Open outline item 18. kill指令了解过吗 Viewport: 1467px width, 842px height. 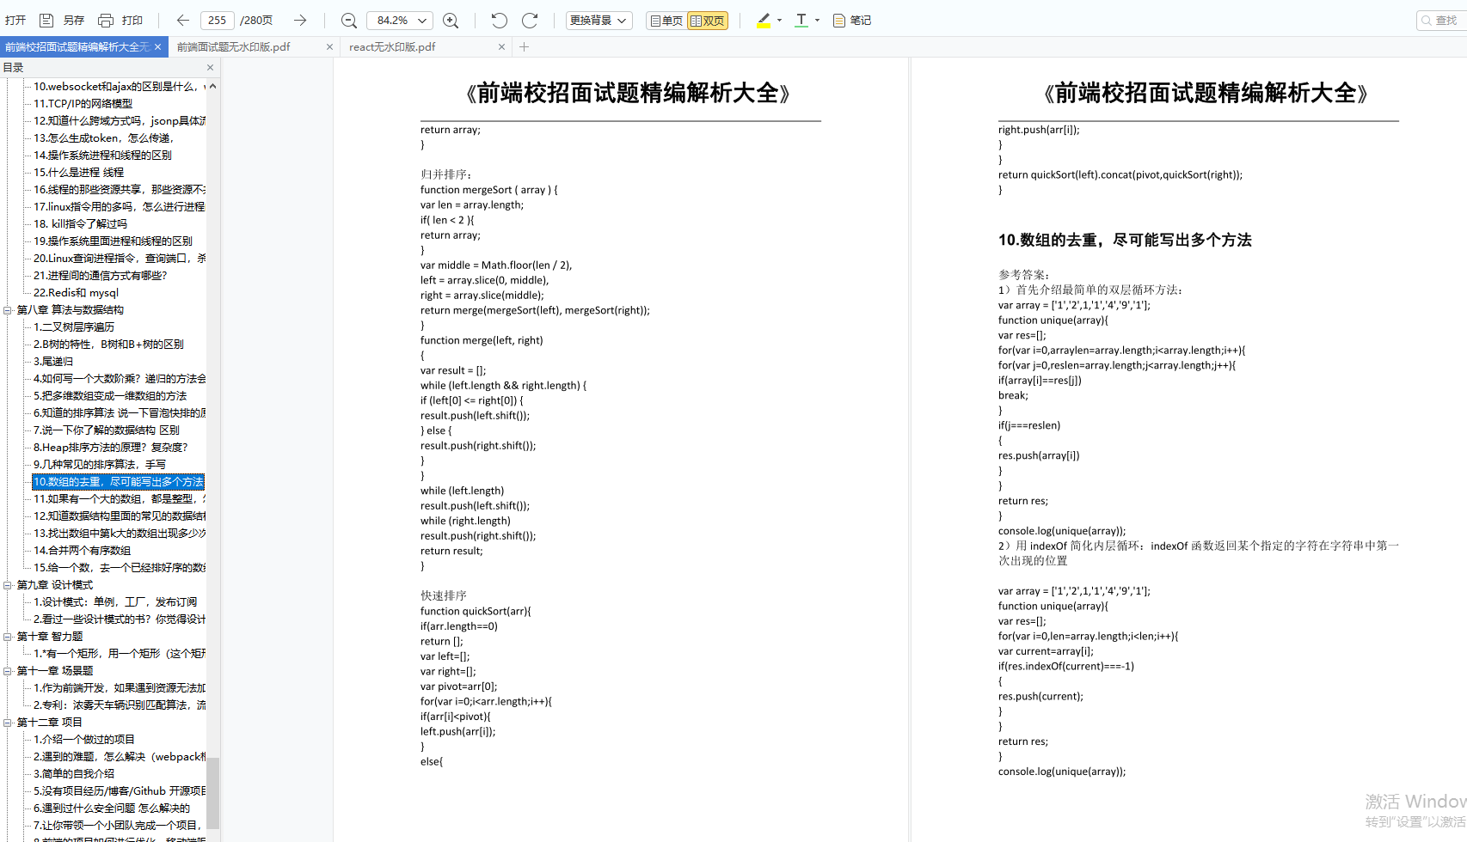(80, 223)
